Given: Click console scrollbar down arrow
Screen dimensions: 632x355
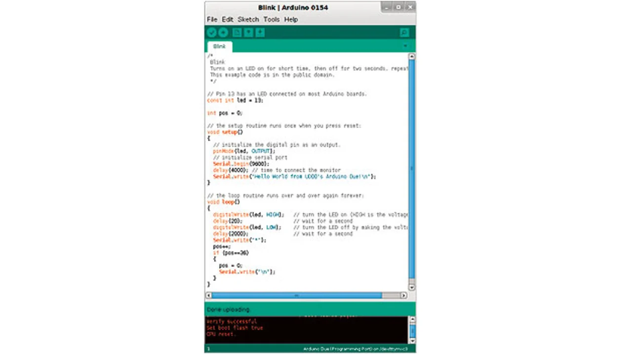Looking at the screenshot, I should click(412, 340).
